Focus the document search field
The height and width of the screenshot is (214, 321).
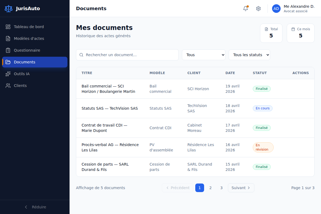pyautogui.click(x=127, y=55)
